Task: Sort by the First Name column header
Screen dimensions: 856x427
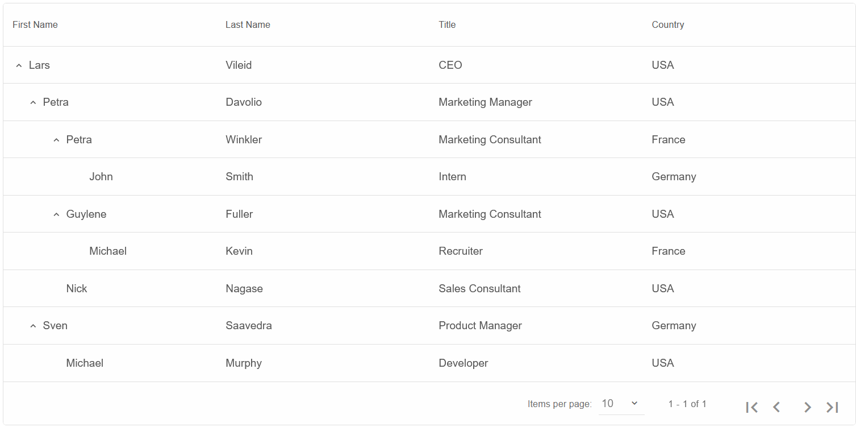Action: (x=35, y=24)
